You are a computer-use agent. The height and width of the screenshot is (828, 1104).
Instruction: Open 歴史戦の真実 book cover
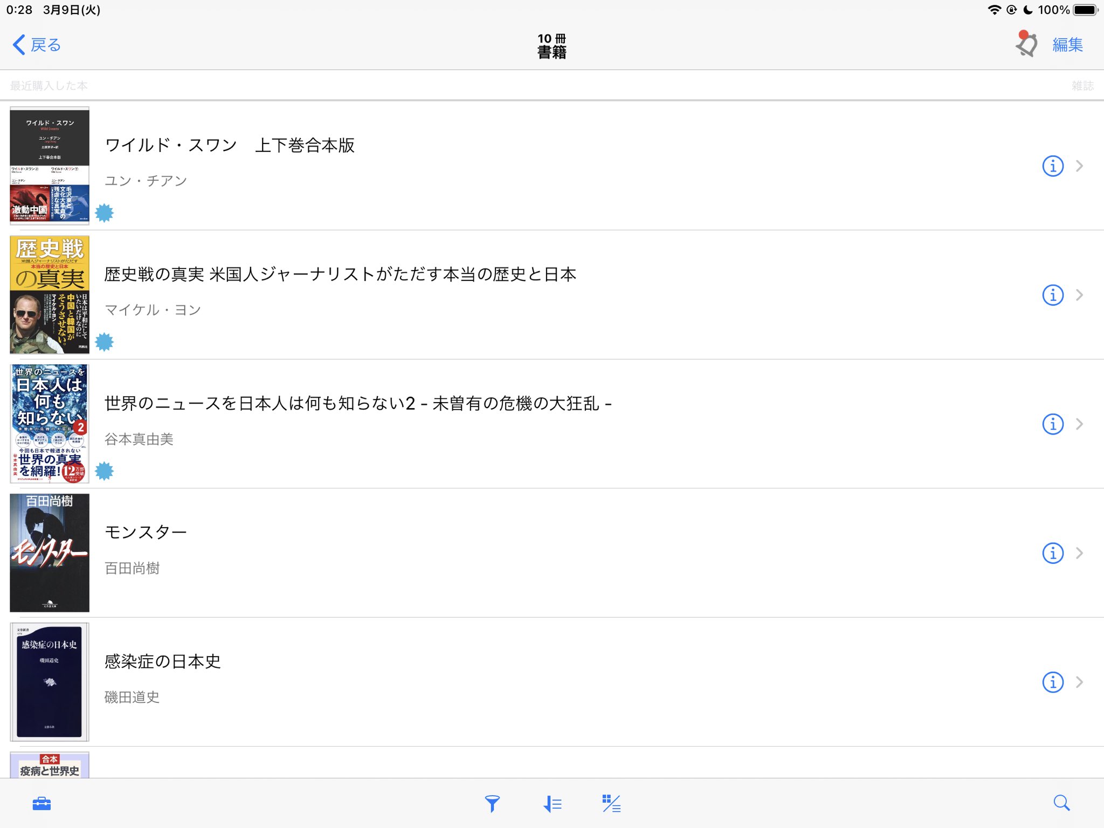[x=50, y=294]
